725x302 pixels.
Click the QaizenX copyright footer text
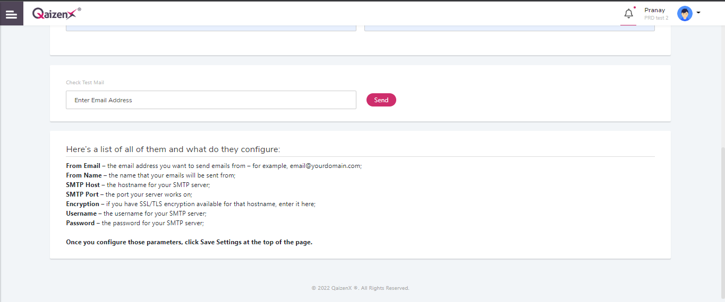point(360,288)
